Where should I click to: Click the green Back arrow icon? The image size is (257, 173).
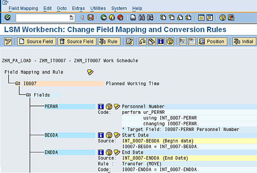click(103, 18)
